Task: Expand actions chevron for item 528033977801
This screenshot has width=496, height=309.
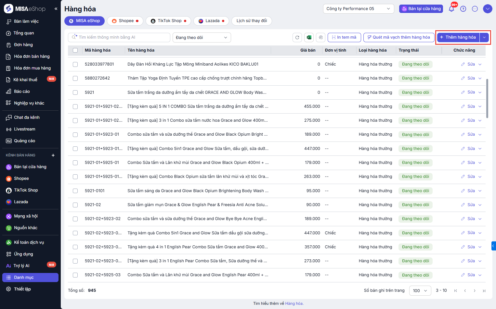Action: [x=480, y=64]
